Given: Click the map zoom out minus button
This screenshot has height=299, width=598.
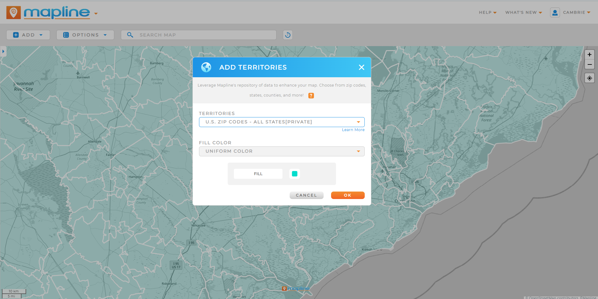Looking at the screenshot, I should [589, 64].
